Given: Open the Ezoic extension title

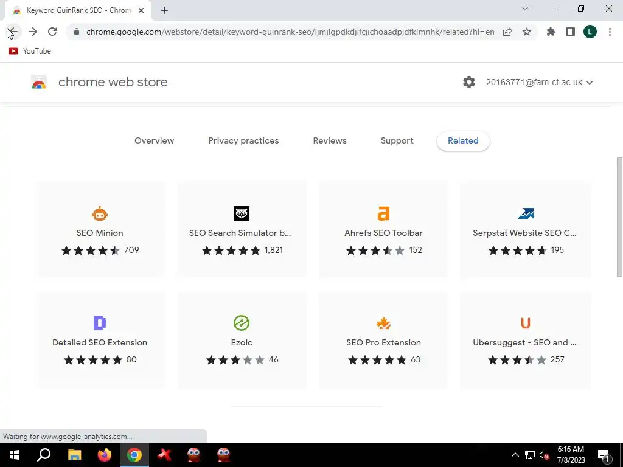Looking at the screenshot, I should coord(242,342).
